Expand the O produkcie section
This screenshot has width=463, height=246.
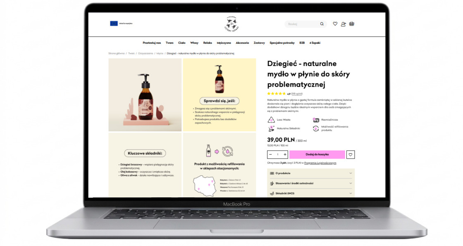[311, 173]
